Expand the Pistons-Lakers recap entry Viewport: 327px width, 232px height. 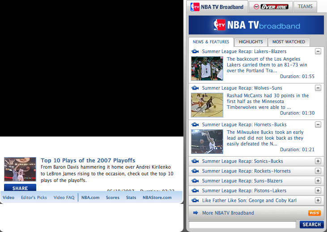[x=318, y=191]
